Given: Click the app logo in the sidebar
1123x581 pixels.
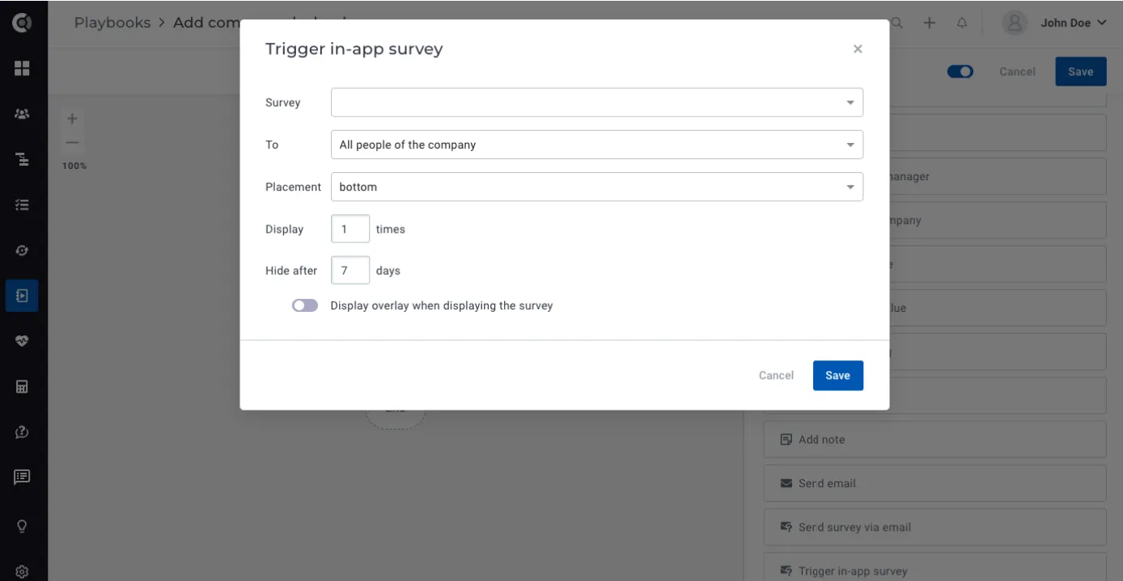Looking at the screenshot, I should (22, 23).
